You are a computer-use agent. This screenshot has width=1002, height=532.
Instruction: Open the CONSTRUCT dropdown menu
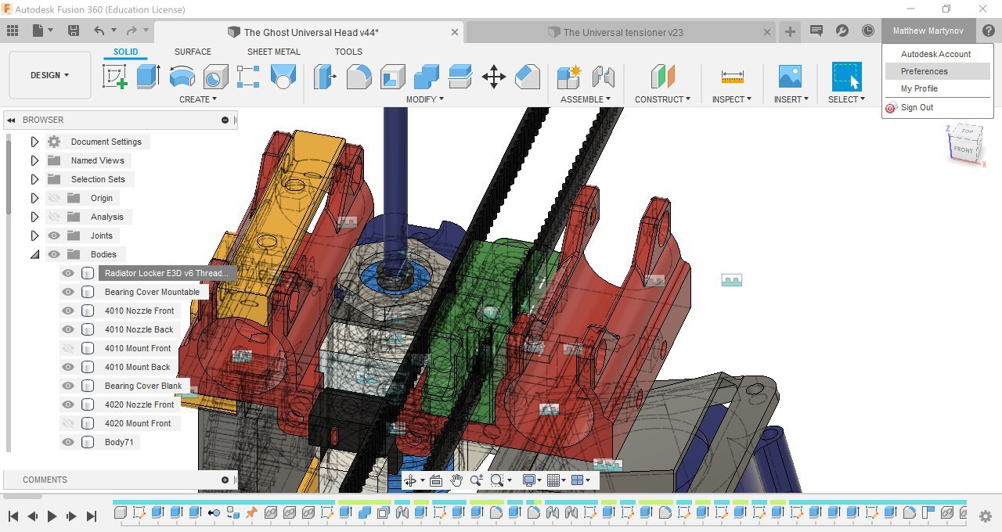(x=663, y=99)
